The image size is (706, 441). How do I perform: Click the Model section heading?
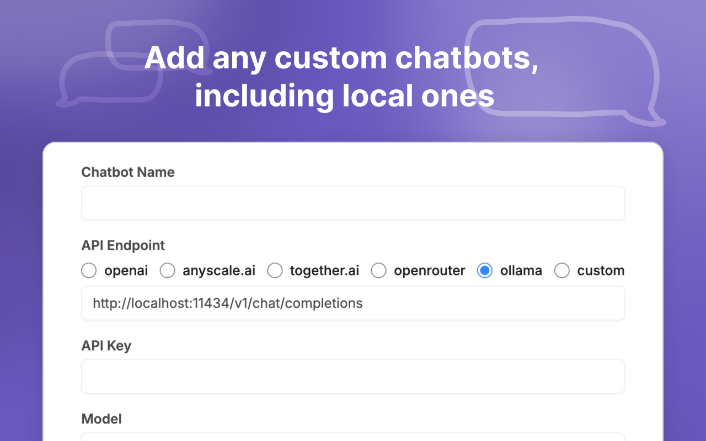101,419
